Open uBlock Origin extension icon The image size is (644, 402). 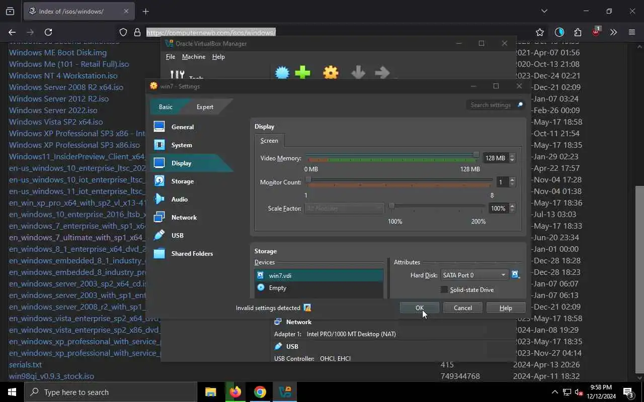[x=596, y=32]
